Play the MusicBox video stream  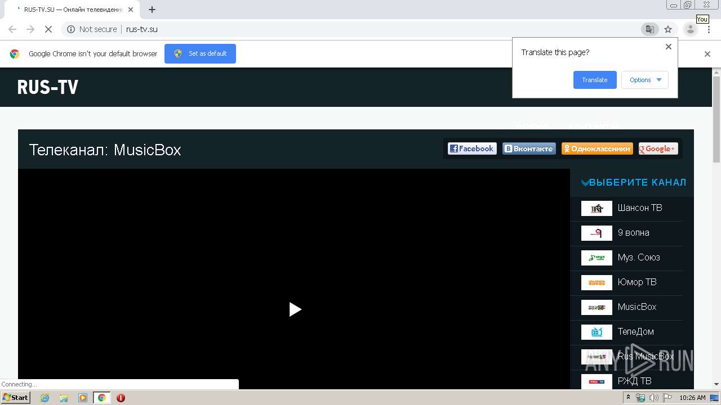pyautogui.click(x=295, y=309)
